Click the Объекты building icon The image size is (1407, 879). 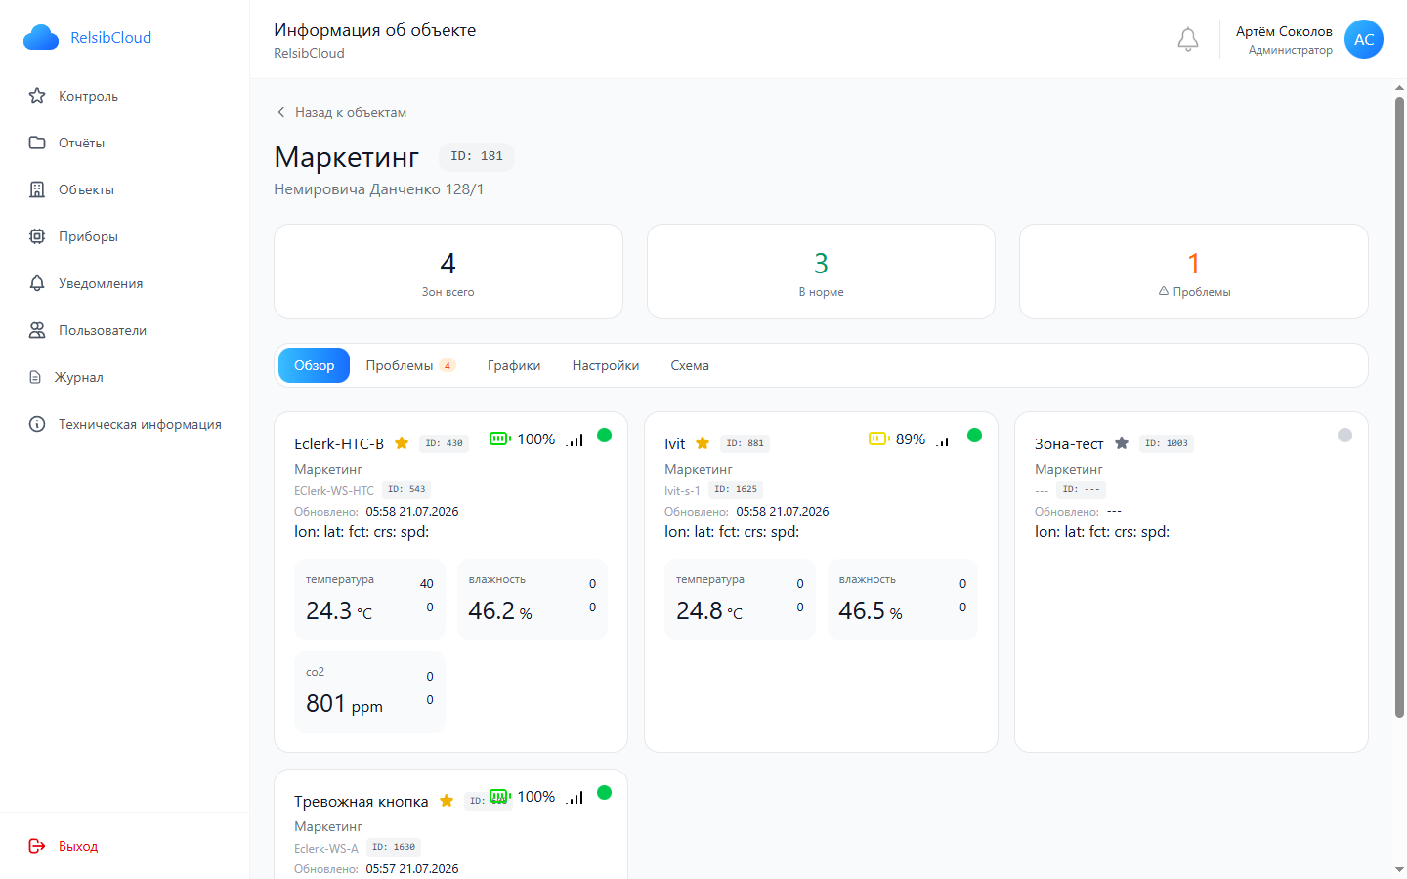37,189
